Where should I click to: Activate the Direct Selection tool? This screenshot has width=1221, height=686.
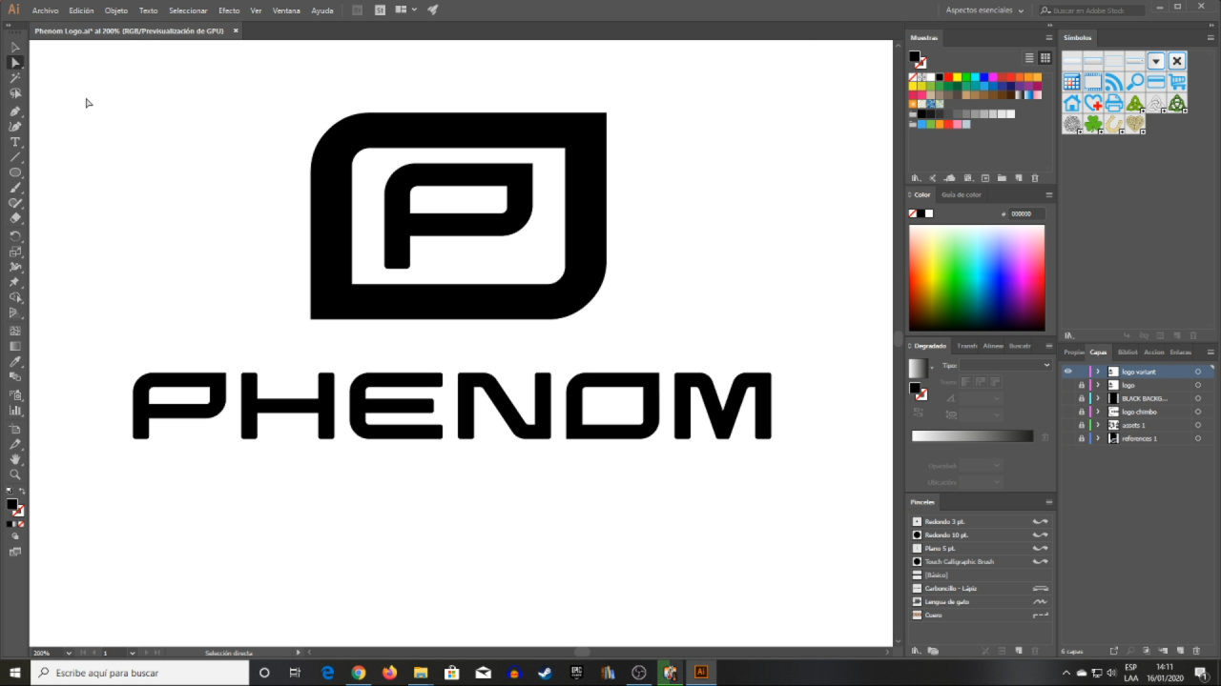pyautogui.click(x=15, y=63)
